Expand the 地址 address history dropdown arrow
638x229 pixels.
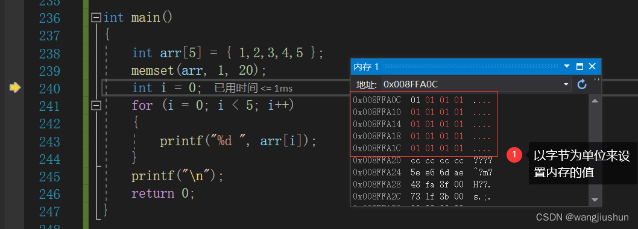point(566,84)
